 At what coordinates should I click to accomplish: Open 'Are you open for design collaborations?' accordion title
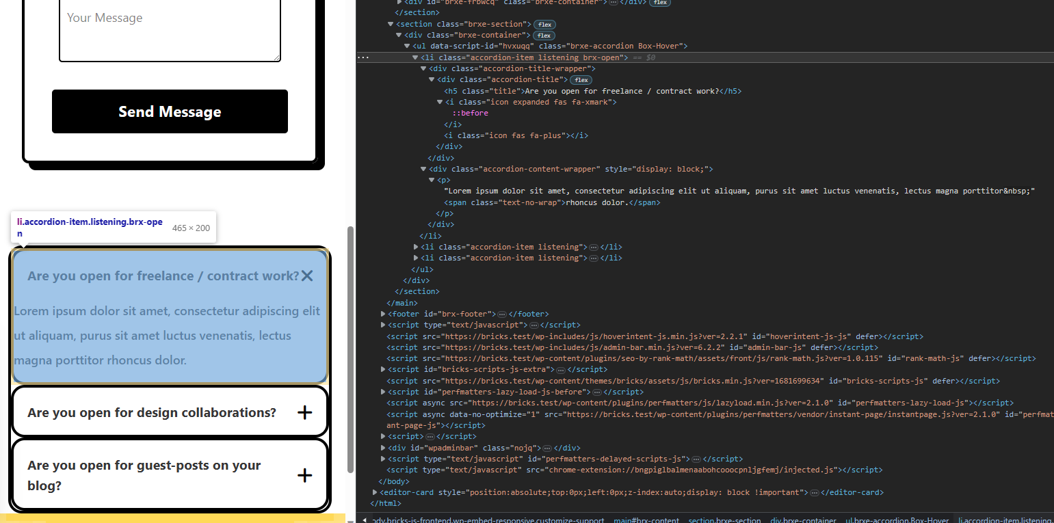click(x=152, y=412)
